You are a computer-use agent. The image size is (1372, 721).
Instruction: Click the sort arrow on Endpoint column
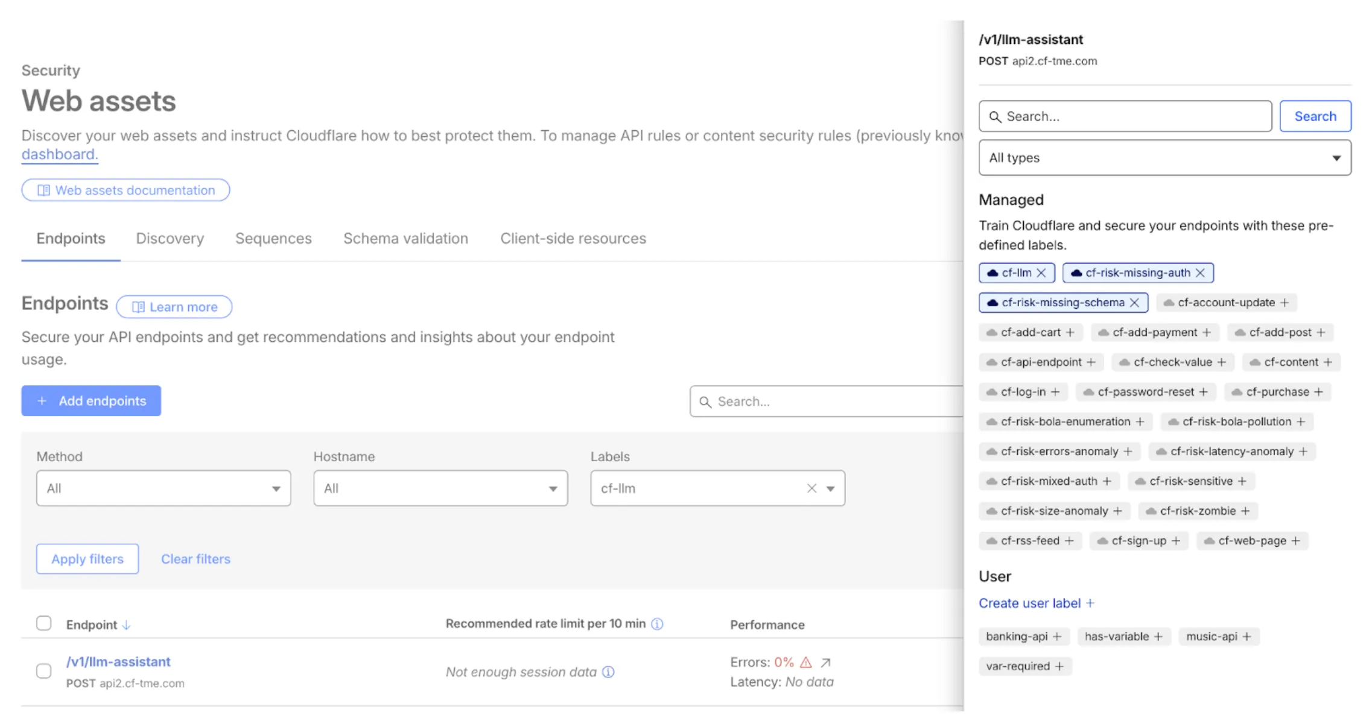tap(127, 625)
